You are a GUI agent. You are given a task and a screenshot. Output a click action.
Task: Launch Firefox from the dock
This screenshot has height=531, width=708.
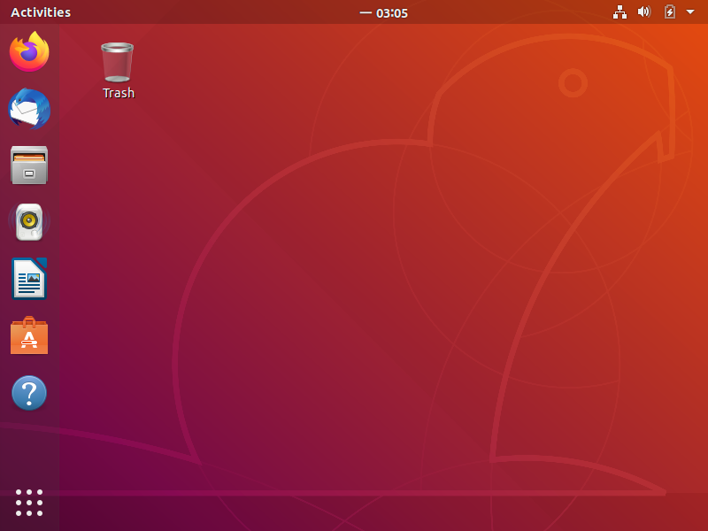pyautogui.click(x=29, y=51)
